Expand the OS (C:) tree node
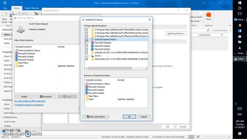The height and width of the screenshot is (139, 247). (89, 56)
